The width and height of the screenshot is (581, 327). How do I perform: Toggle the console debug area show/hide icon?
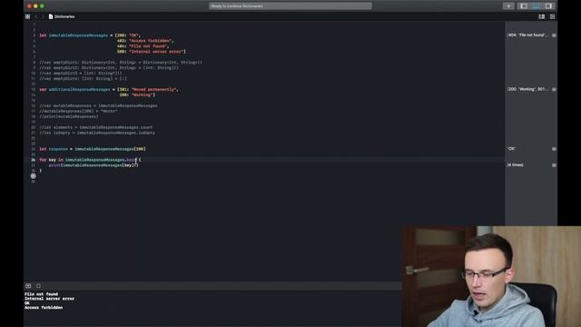pyautogui.click(x=28, y=286)
